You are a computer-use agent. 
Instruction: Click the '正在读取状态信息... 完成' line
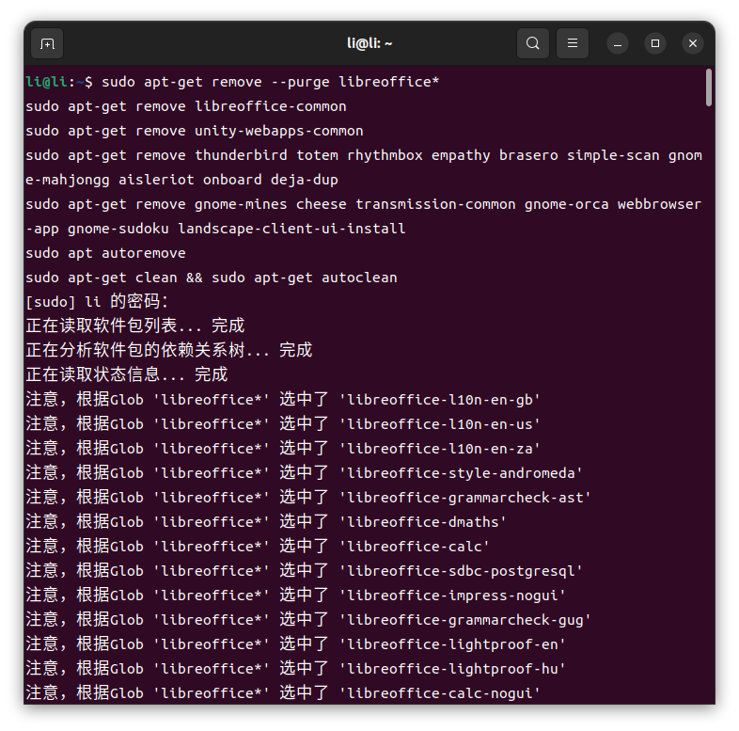[127, 375]
